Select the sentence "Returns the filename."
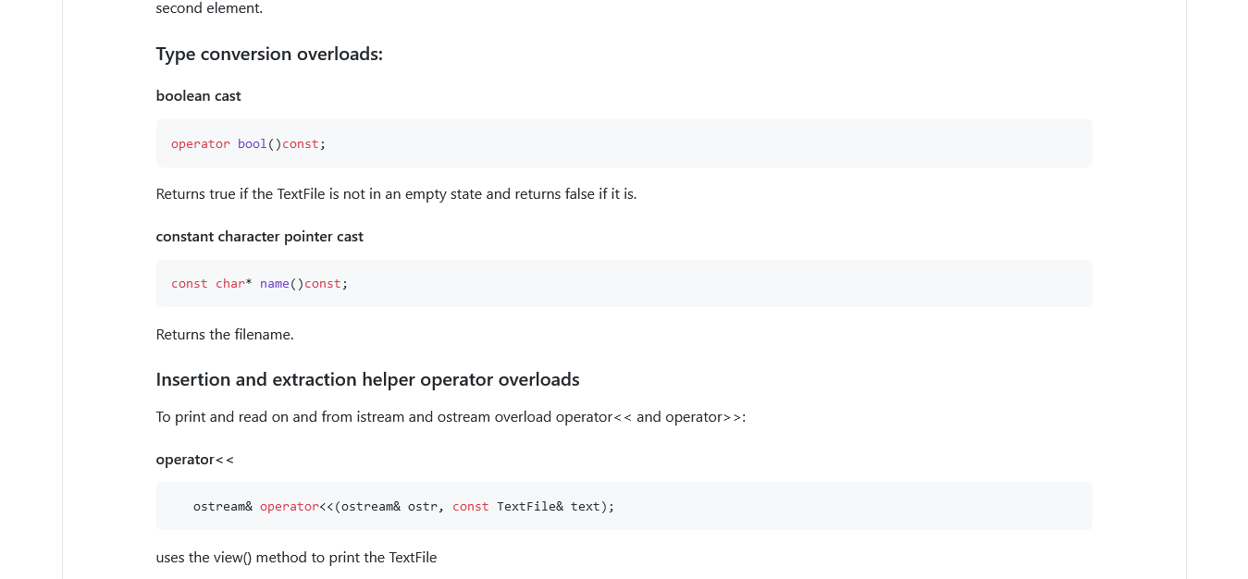The image size is (1248, 579). click(x=224, y=334)
